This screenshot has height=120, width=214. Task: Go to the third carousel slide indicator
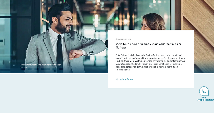[x=36, y=69]
